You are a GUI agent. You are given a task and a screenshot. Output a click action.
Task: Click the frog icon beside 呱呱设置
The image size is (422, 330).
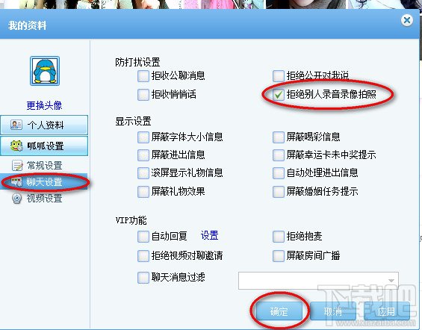pos(16,146)
